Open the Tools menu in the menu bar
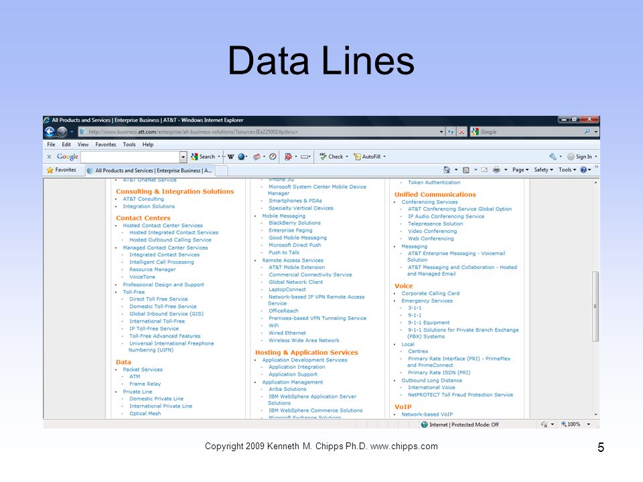Viewport: 643px width, 482px height. click(129, 145)
